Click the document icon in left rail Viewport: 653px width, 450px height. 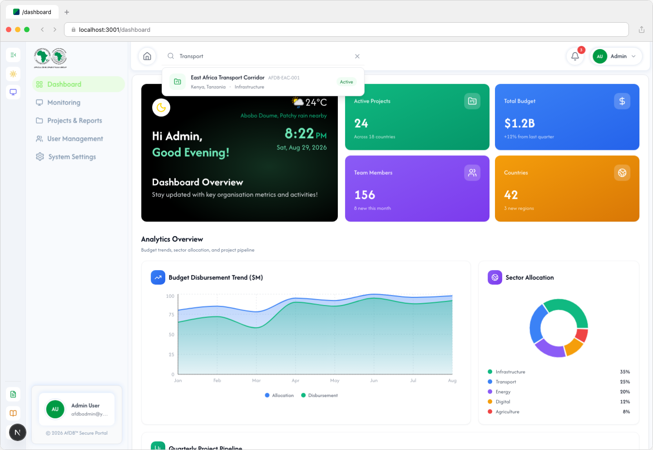(13, 394)
